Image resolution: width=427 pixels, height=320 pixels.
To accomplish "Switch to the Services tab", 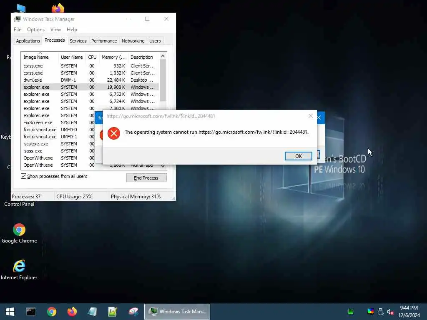I will pos(78,41).
